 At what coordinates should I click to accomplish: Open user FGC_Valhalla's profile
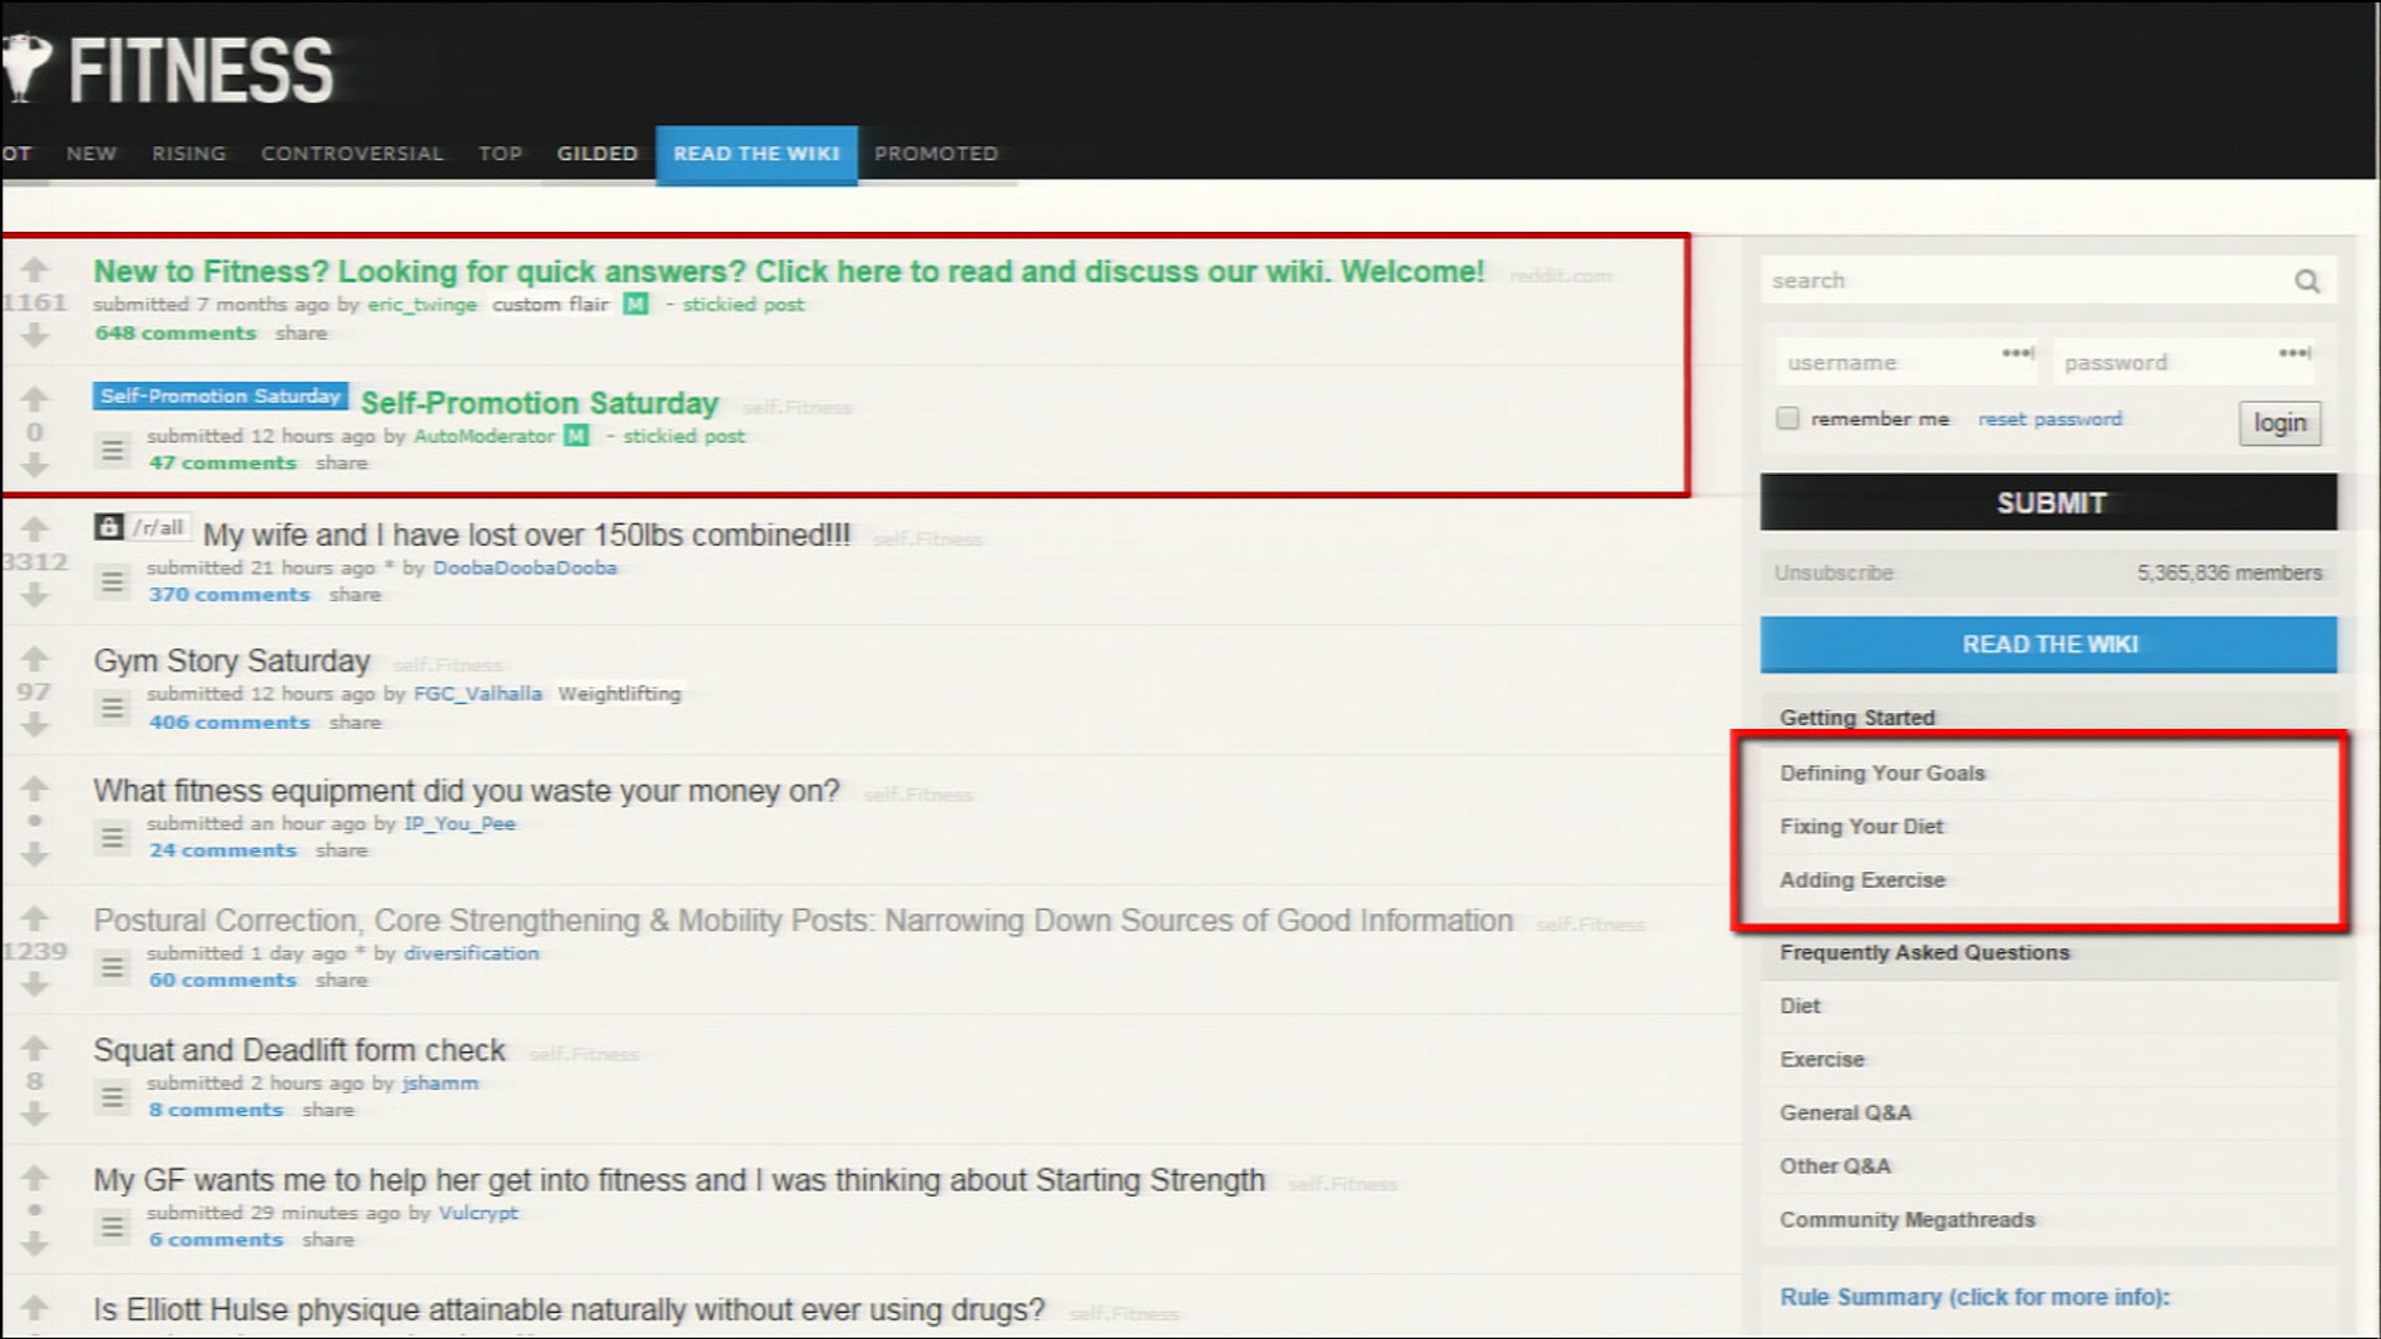[478, 694]
